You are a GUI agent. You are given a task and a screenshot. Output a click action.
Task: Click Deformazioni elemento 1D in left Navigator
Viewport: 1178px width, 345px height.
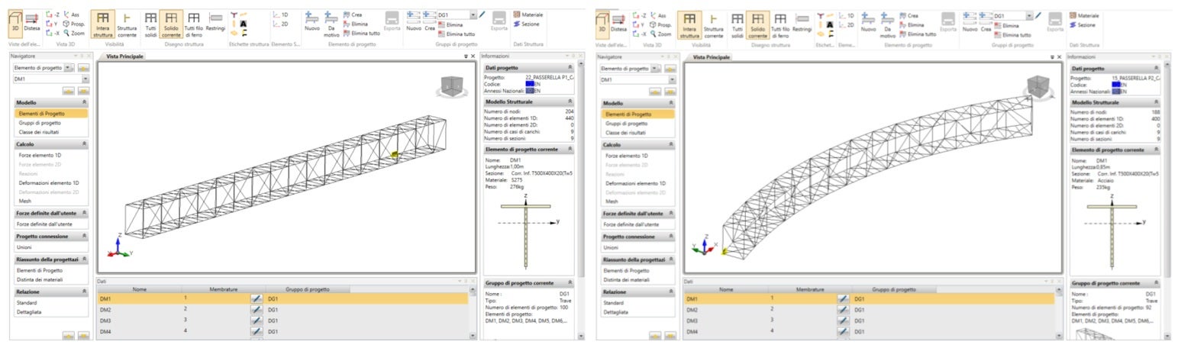coord(48,183)
